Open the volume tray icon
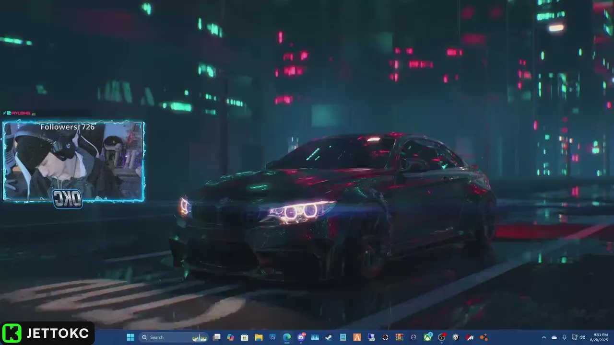The width and height of the screenshot is (614, 345). [582, 337]
